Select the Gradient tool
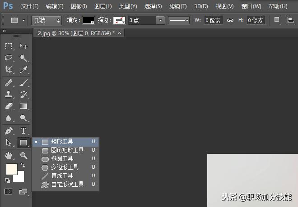The image size is (298, 207). pyautogui.click(x=23, y=106)
